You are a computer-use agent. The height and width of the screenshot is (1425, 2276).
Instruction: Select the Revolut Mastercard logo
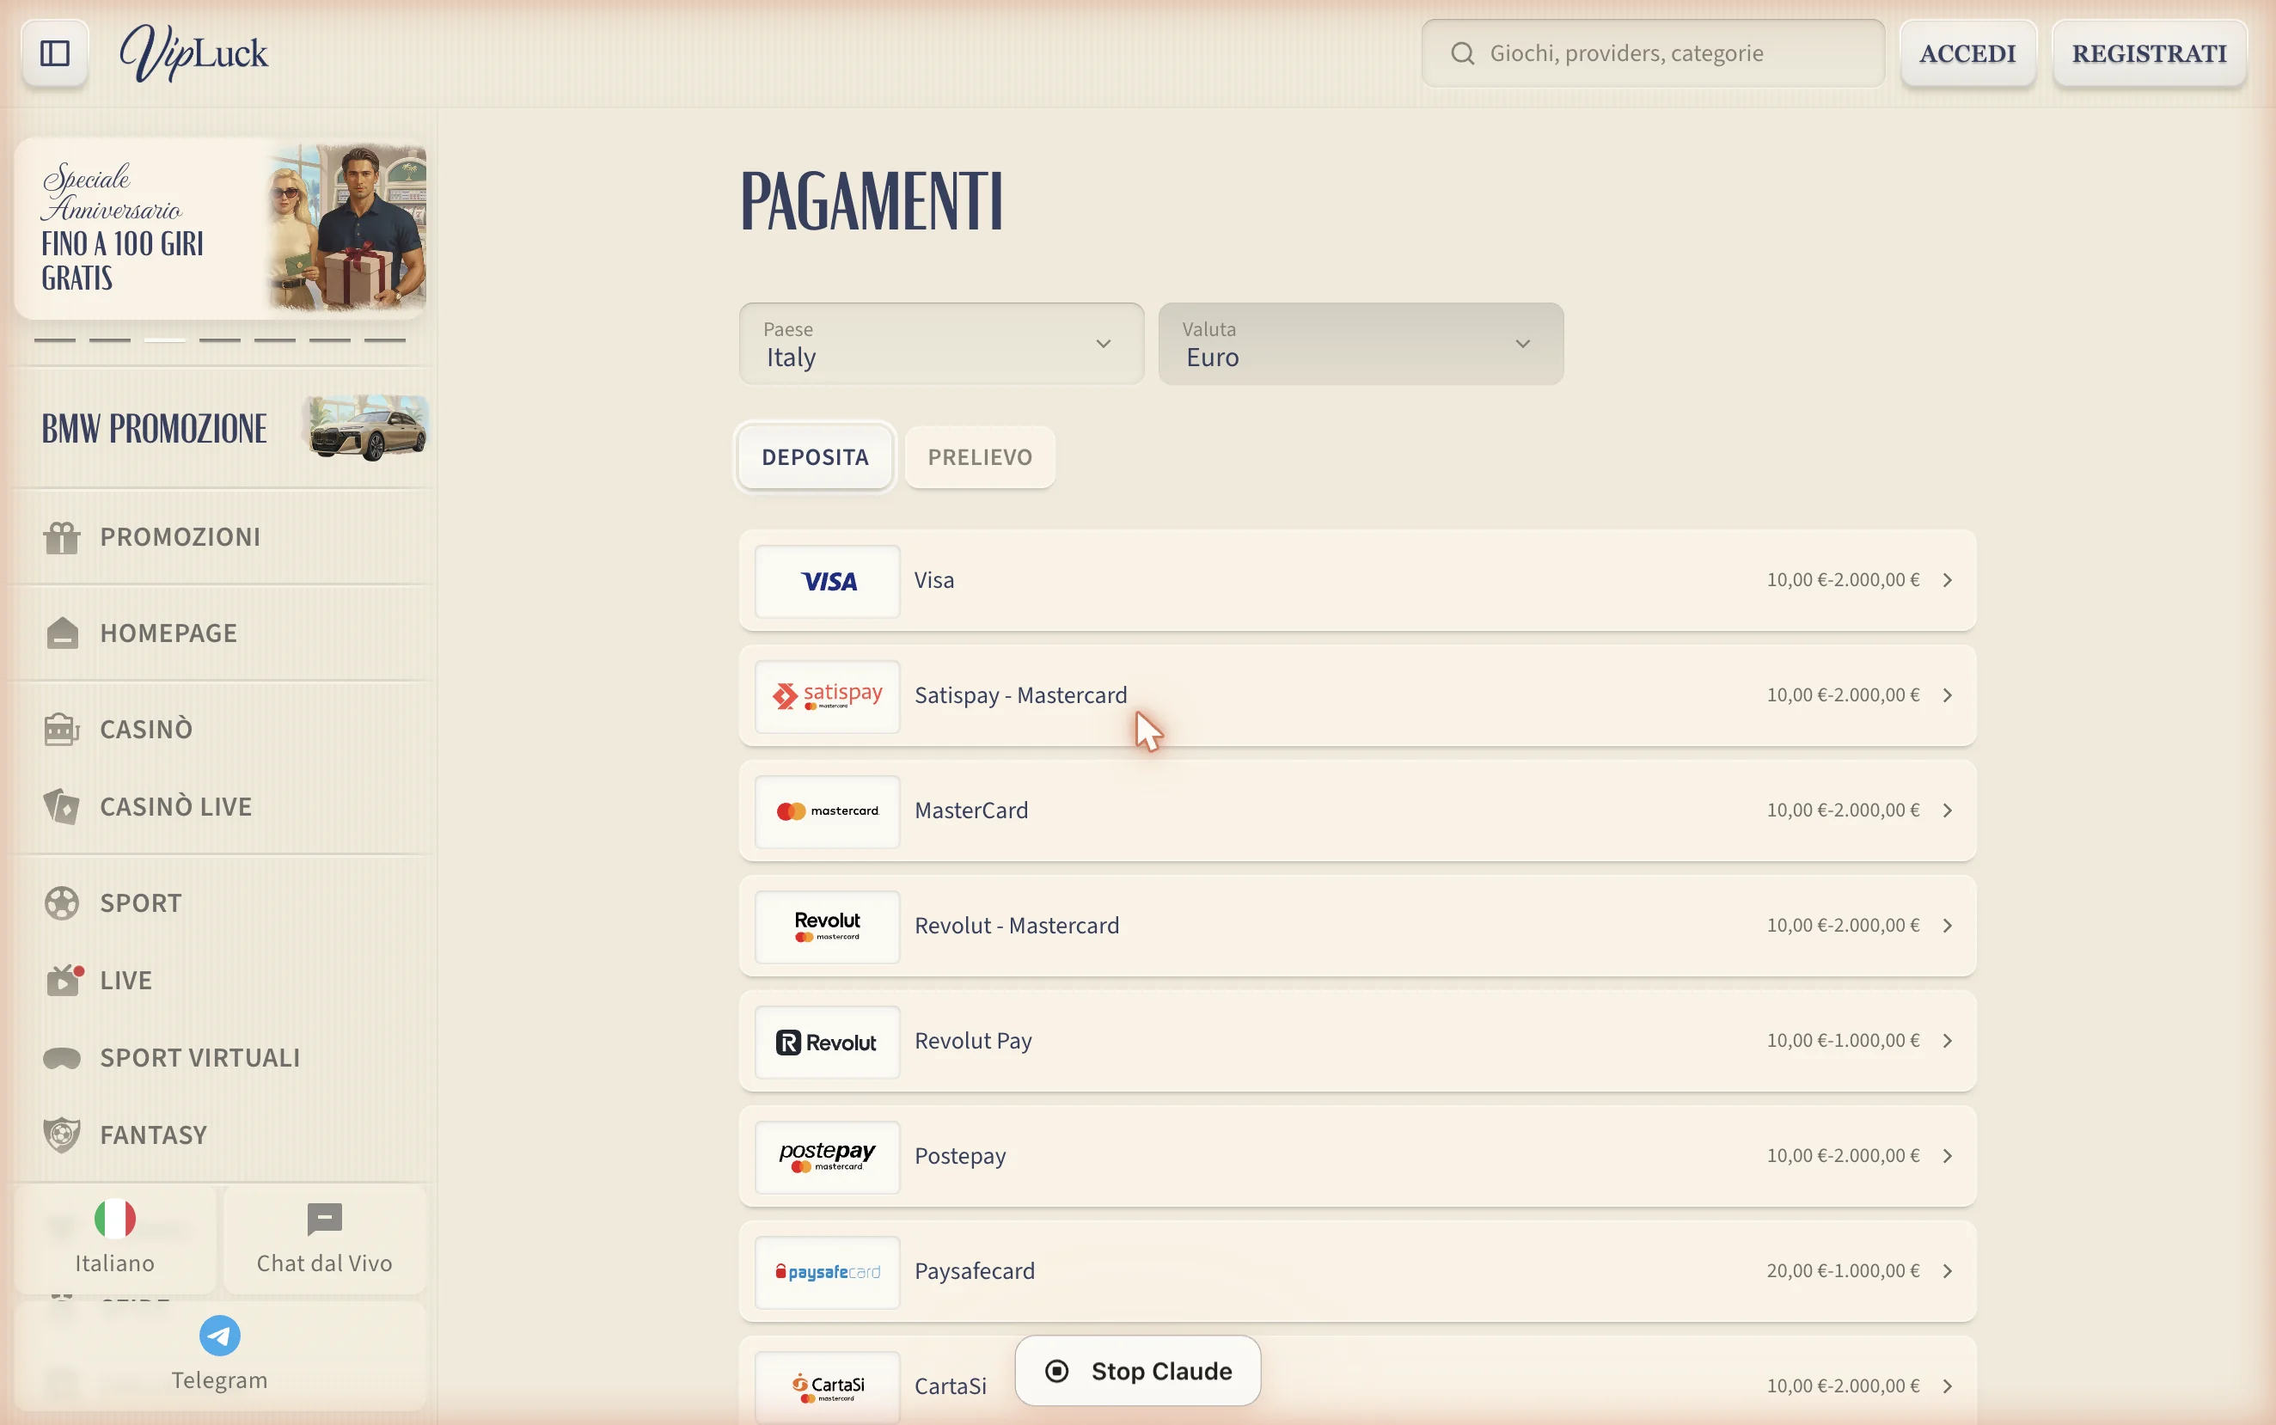point(828,927)
